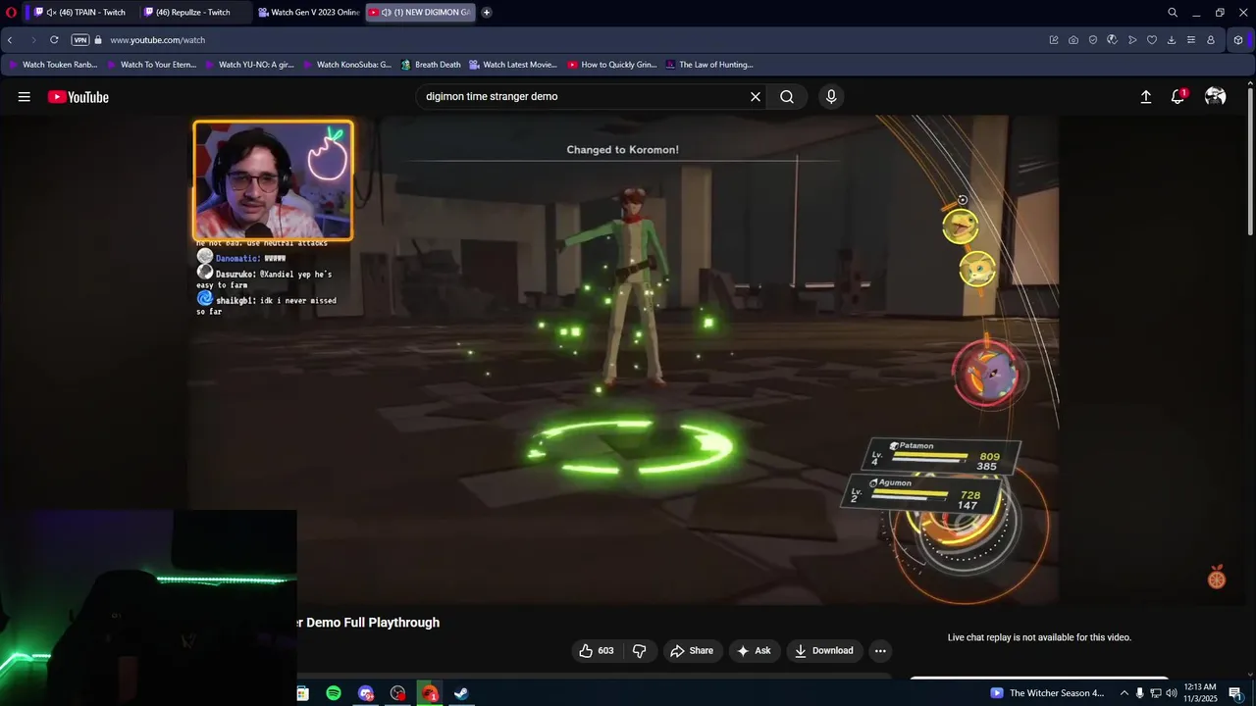Click the orange extension icon beside video
This screenshot has width=1256, height=706.
1217,578
